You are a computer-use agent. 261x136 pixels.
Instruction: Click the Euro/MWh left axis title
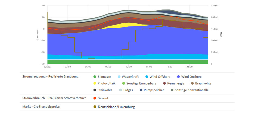(38, 35)
